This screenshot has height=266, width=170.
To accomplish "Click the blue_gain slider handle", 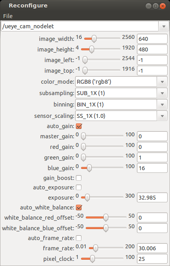I will point(89,168).
